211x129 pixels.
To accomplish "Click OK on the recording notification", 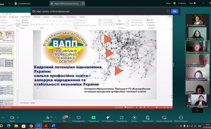I will tap(174, 11).
